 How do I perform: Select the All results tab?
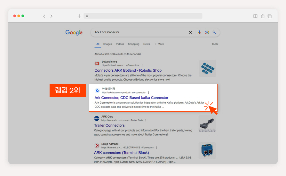(98, 44)
